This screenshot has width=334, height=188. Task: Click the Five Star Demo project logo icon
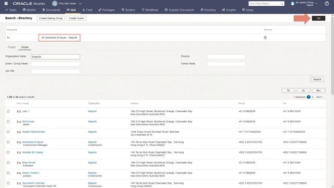[x=55, y=4]
